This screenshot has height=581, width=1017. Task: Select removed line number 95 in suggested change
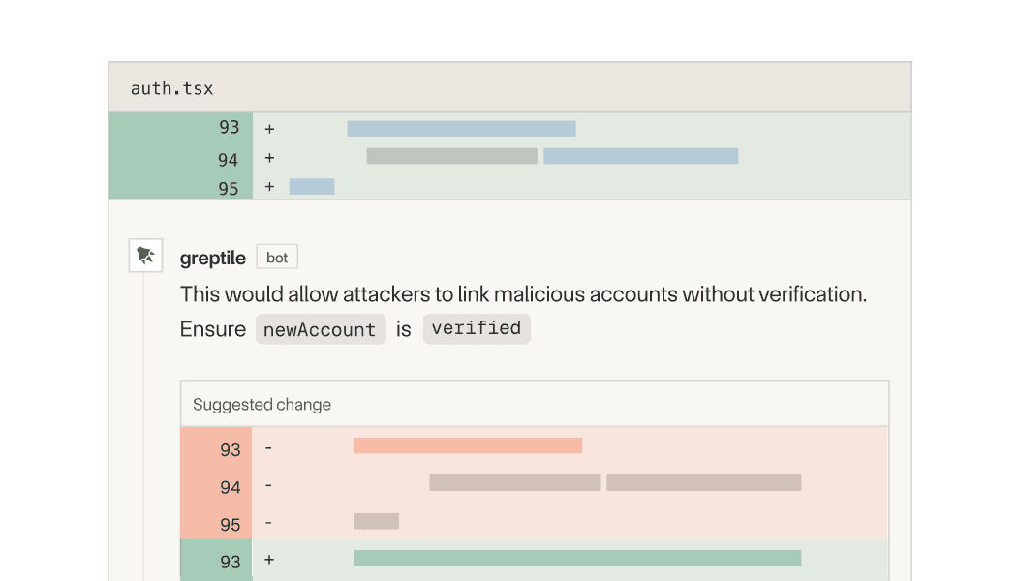click(230, 525)
